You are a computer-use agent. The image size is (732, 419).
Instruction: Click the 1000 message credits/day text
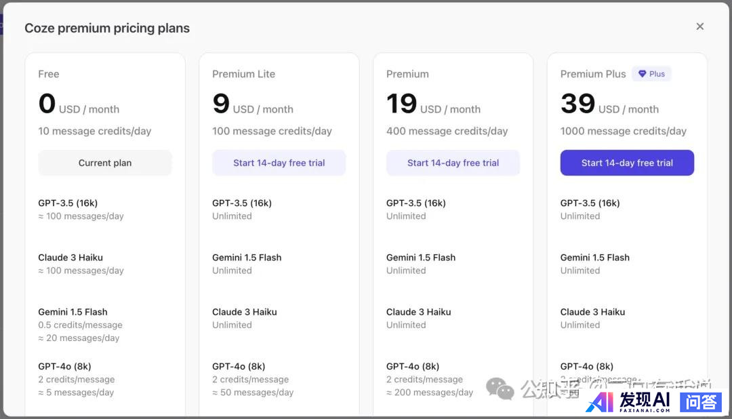coord(623,131)
